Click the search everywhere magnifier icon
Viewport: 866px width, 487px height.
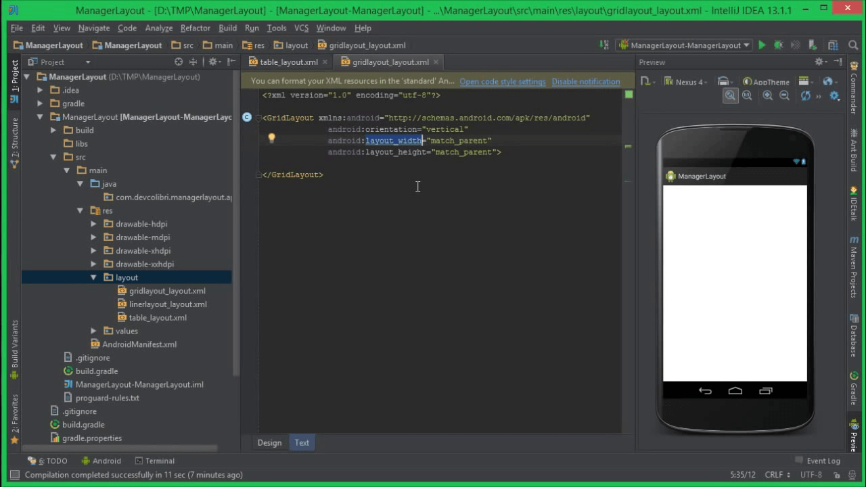pyautogui.click(x=852, y=45)
